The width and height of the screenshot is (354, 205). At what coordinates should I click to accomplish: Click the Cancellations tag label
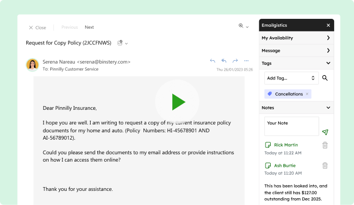coord(289,94)
